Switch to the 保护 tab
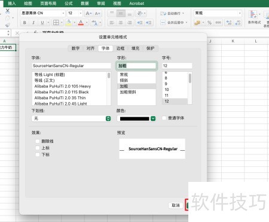The height and width of the screenshot is (222, 269). tap(150, 48)
